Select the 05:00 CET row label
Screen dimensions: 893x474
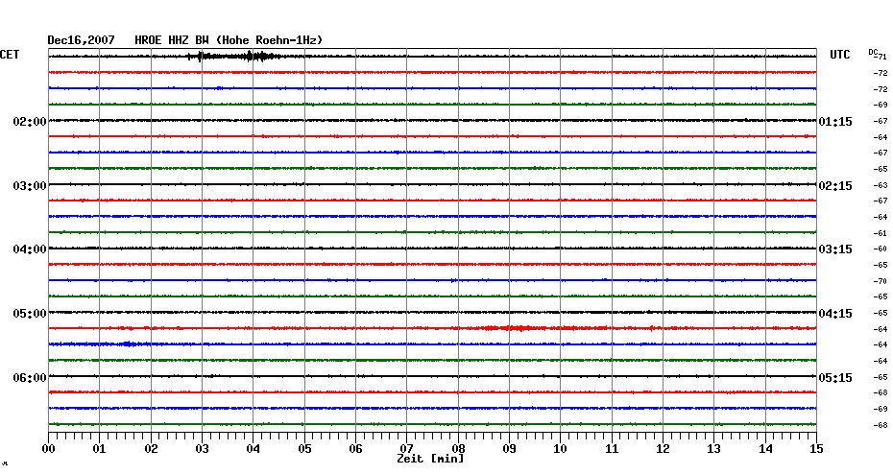[x=30, y=314]
